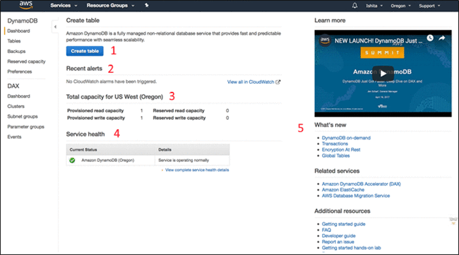The image size is (459, 255).
Task: Open the Ishita account dropdown
Action: pyautogui.click(x=374, y=5)
